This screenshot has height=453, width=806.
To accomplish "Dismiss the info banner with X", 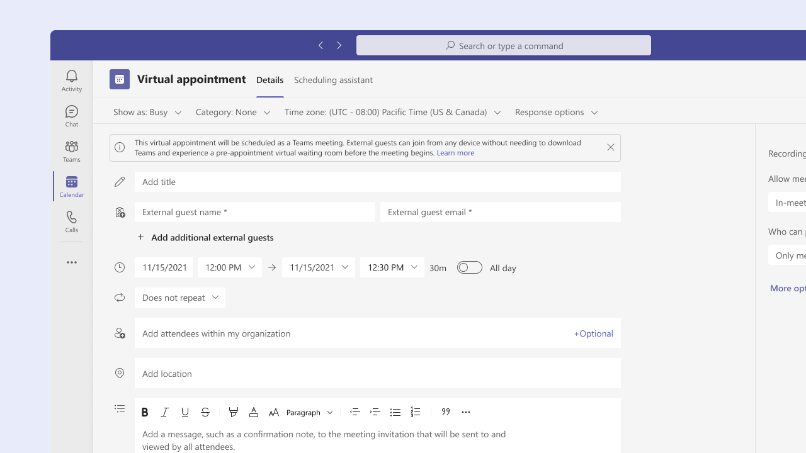I will [x=610, y=147].
